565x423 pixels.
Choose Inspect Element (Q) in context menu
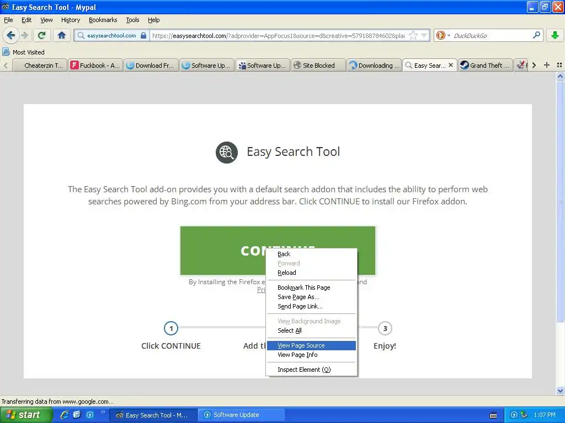click(x=311, y=370)
